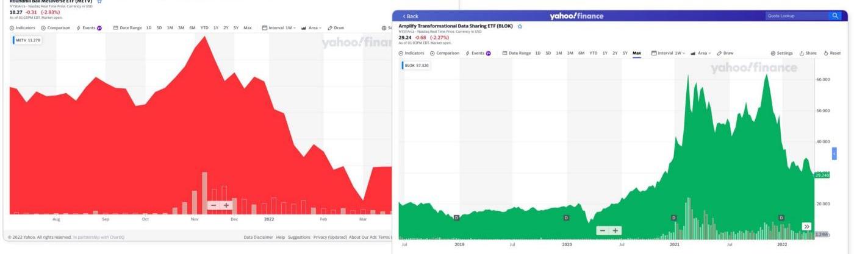Open Events dropdown on METV chart
Viewport: 854px width, 254px height.
(89, 27)
